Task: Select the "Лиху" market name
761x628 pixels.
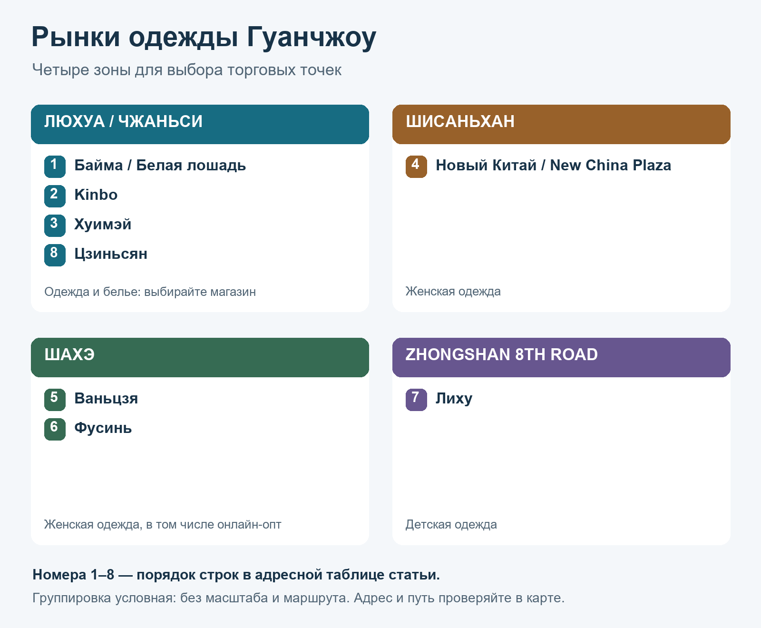Action: coord(454,398)
